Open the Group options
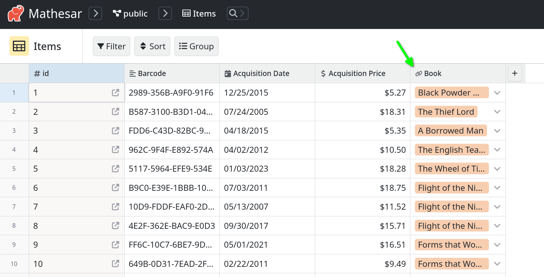The width and height of the screenshot is (544, 277). (x=196, y=46)
